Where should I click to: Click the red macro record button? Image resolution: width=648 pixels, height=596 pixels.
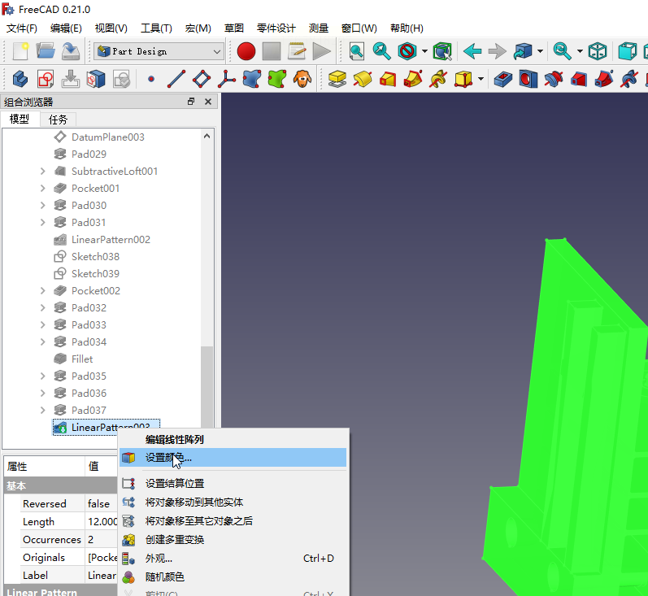coord(246,51)
